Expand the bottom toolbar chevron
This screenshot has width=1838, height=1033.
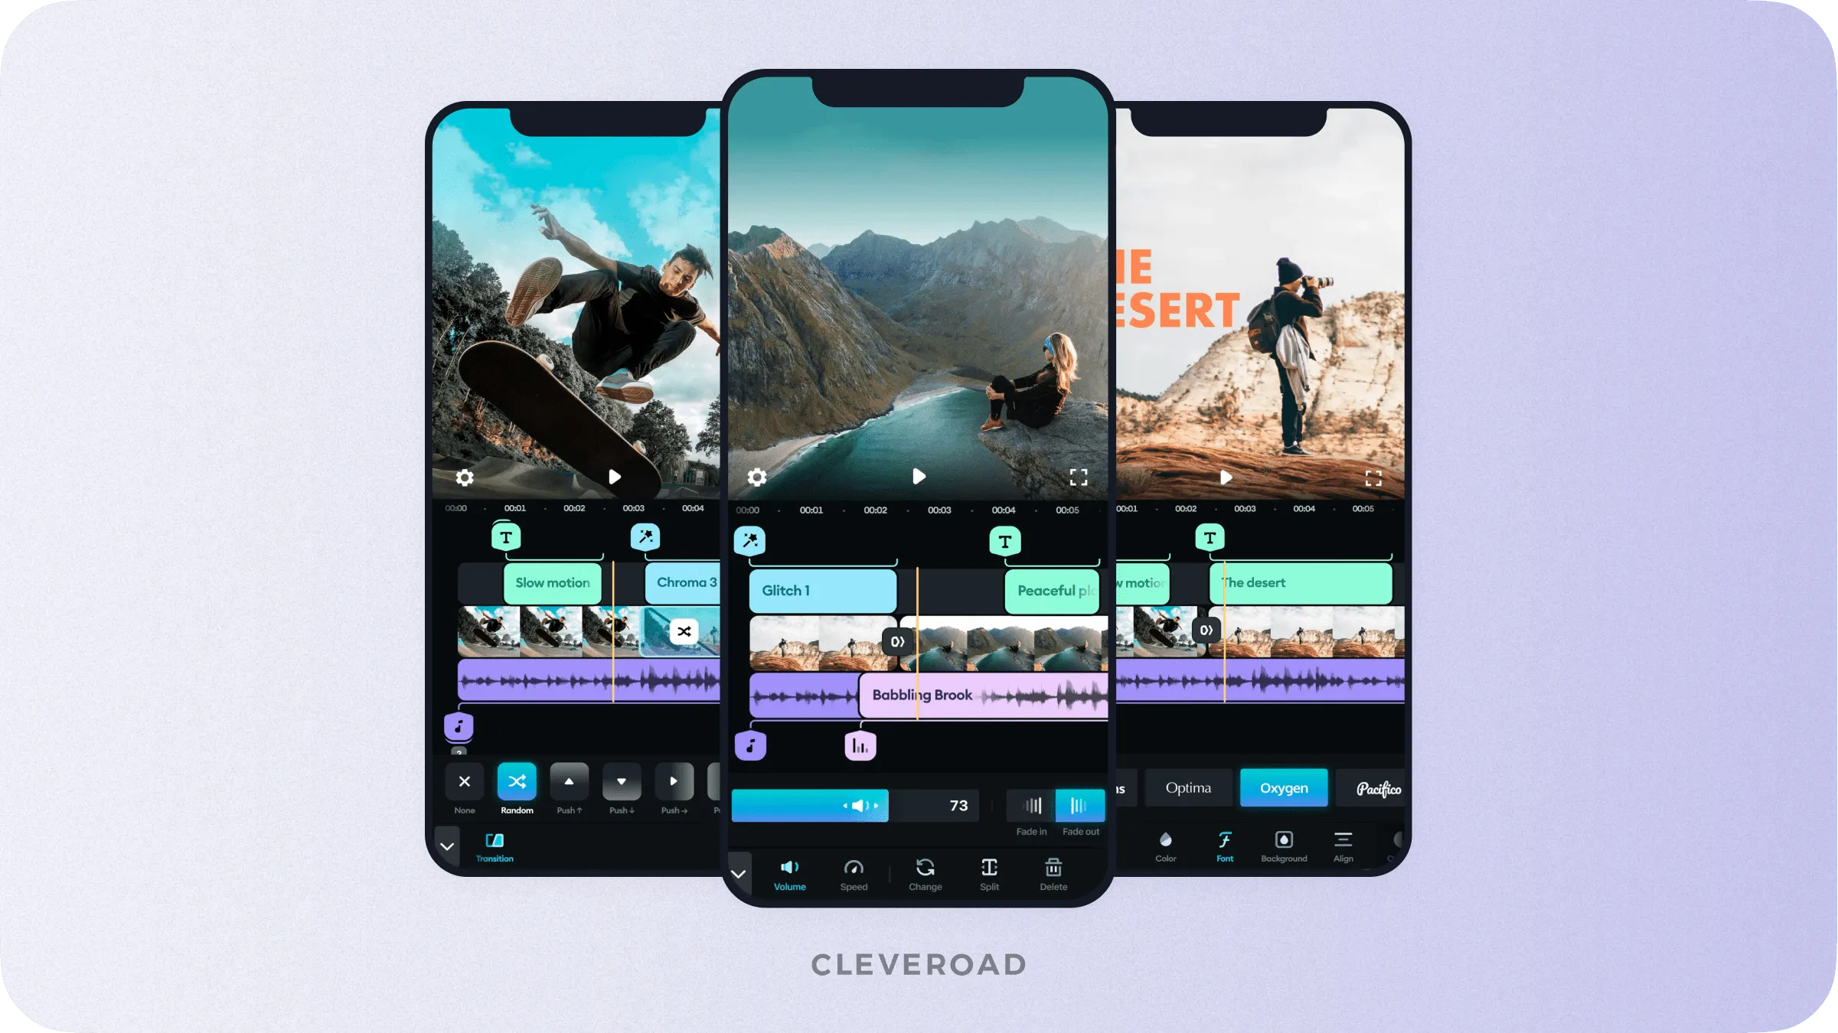(741, 874)
